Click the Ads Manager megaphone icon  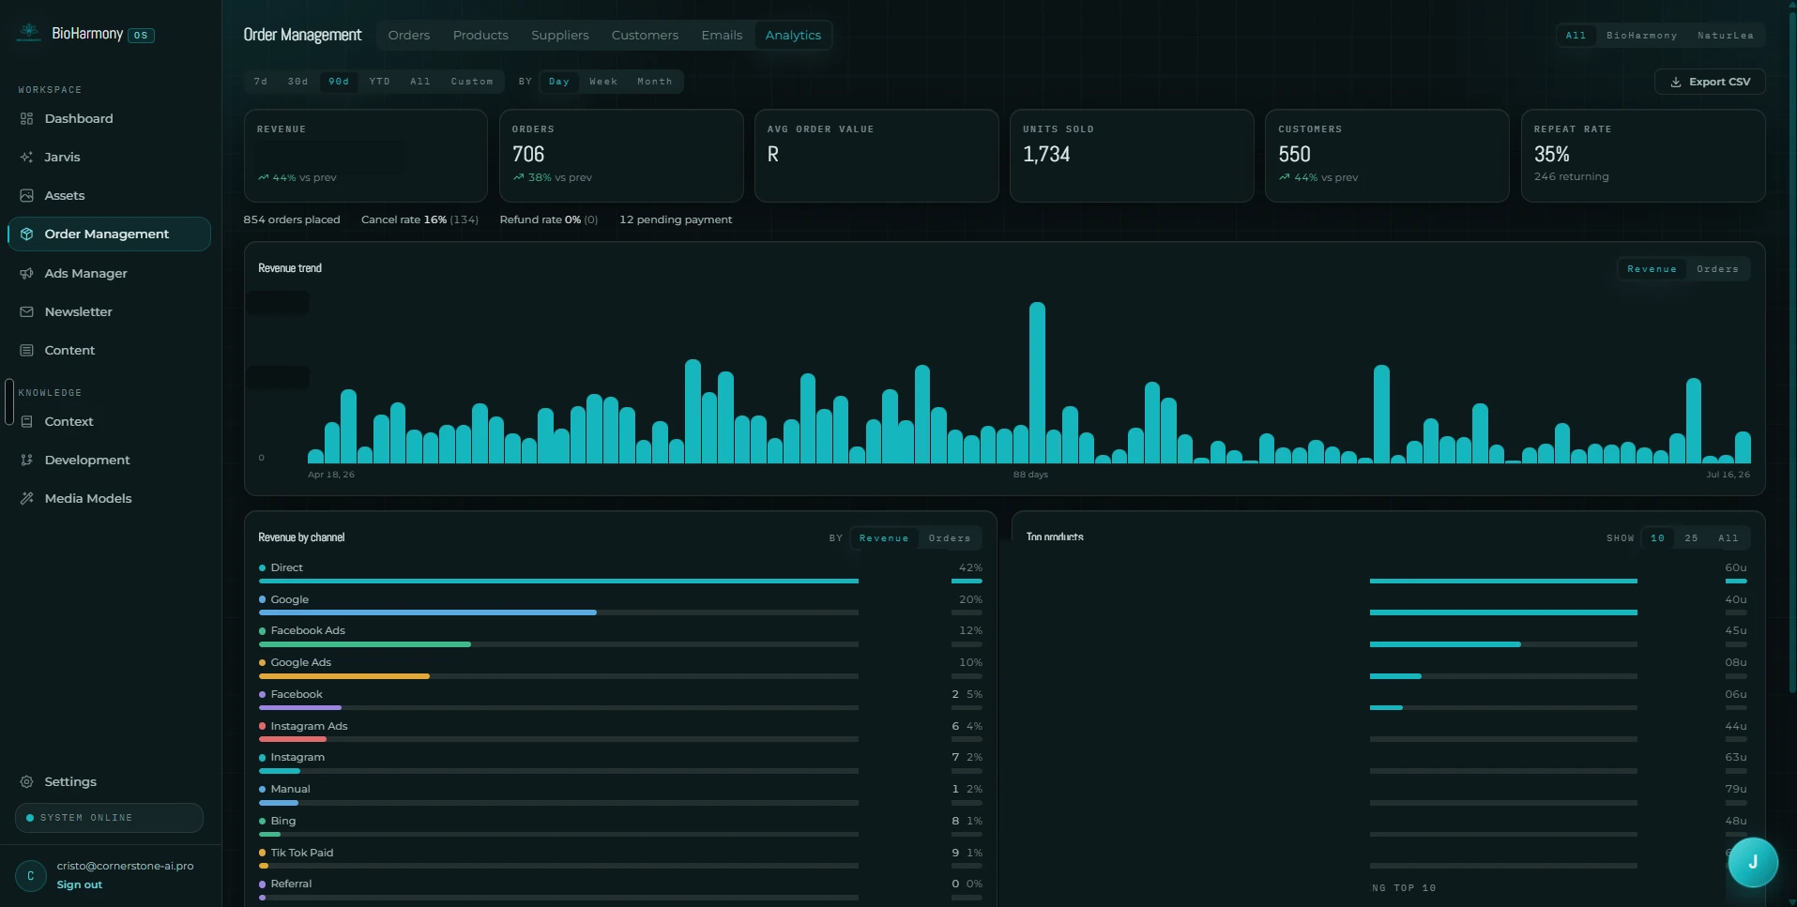(26, 274)
